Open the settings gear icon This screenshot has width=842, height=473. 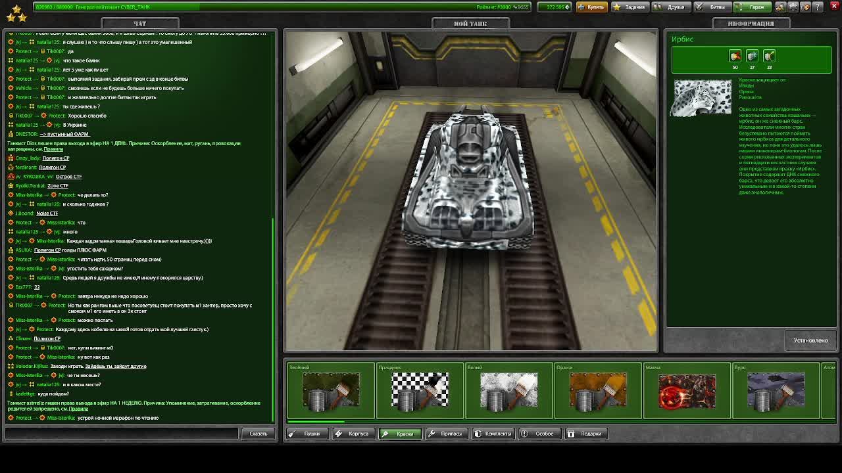[793, 7]
